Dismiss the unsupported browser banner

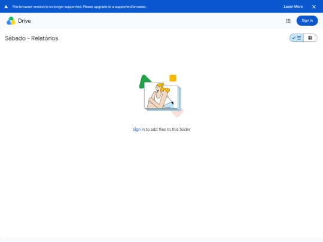314,7
